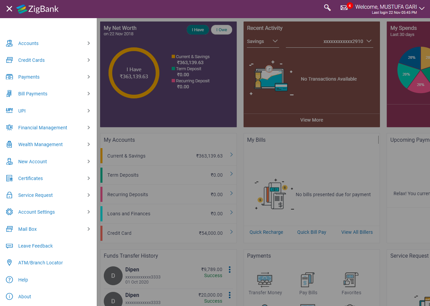Click the Account Settings gear icon

click(9, 212)
